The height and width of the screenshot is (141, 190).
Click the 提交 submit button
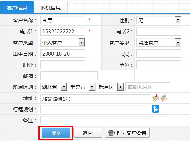tap(56, 133)
